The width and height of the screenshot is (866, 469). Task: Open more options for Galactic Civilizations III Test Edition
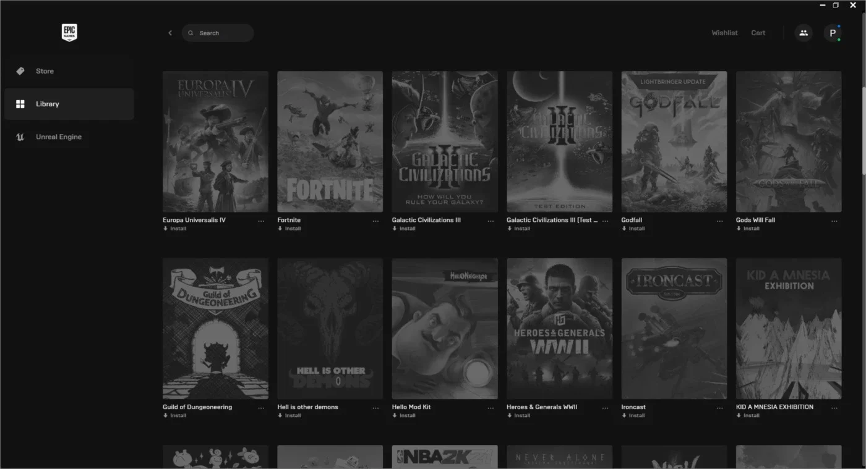[x=605, y=221]
